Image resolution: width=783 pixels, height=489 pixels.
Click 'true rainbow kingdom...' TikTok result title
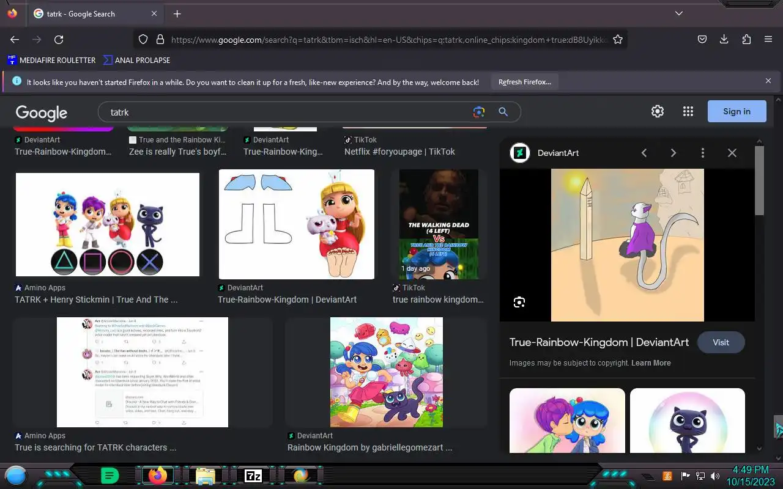[x=438, y=300]
